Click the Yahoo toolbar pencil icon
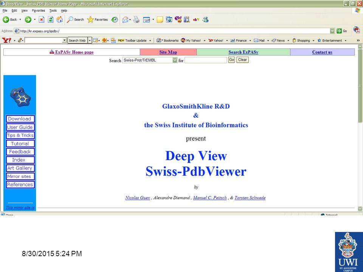 [20, 40]
